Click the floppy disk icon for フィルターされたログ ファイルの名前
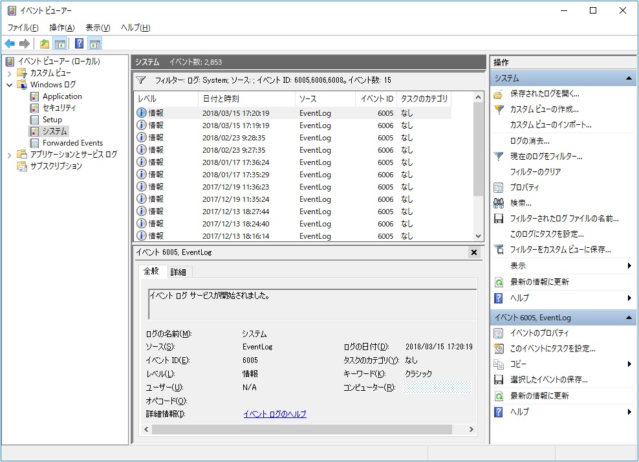639x462 pixels. click(499, 219)
